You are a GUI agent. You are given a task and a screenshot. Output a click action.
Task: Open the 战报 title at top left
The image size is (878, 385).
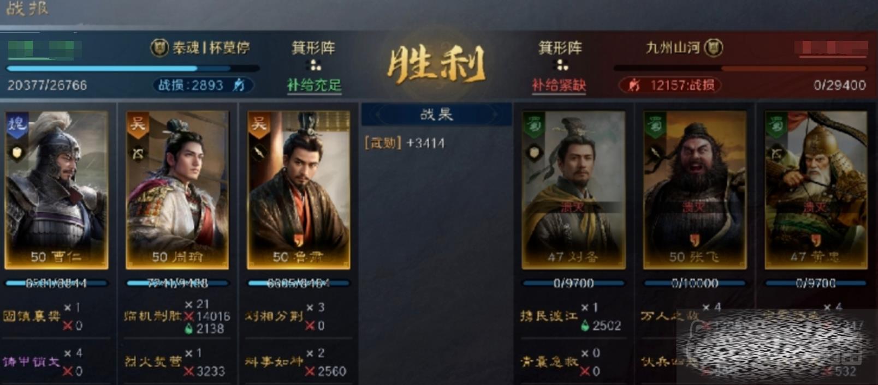(x=27, y=9)
